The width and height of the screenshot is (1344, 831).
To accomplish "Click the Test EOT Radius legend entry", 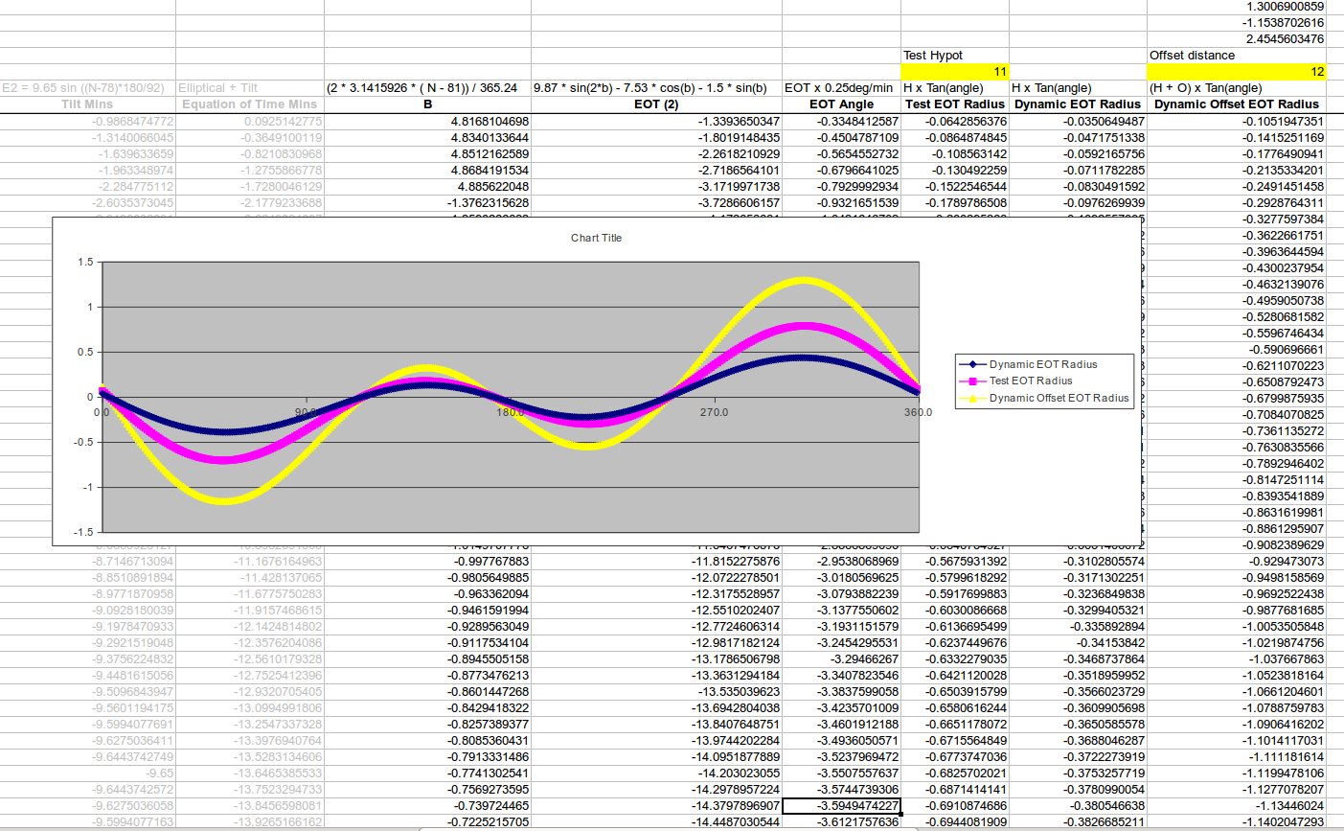I will (1030, 381).
